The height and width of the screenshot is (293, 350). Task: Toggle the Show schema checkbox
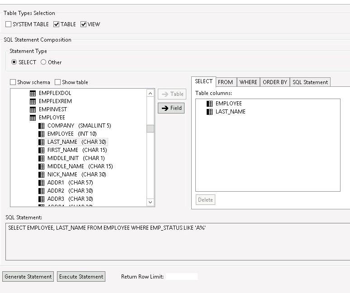13,82
